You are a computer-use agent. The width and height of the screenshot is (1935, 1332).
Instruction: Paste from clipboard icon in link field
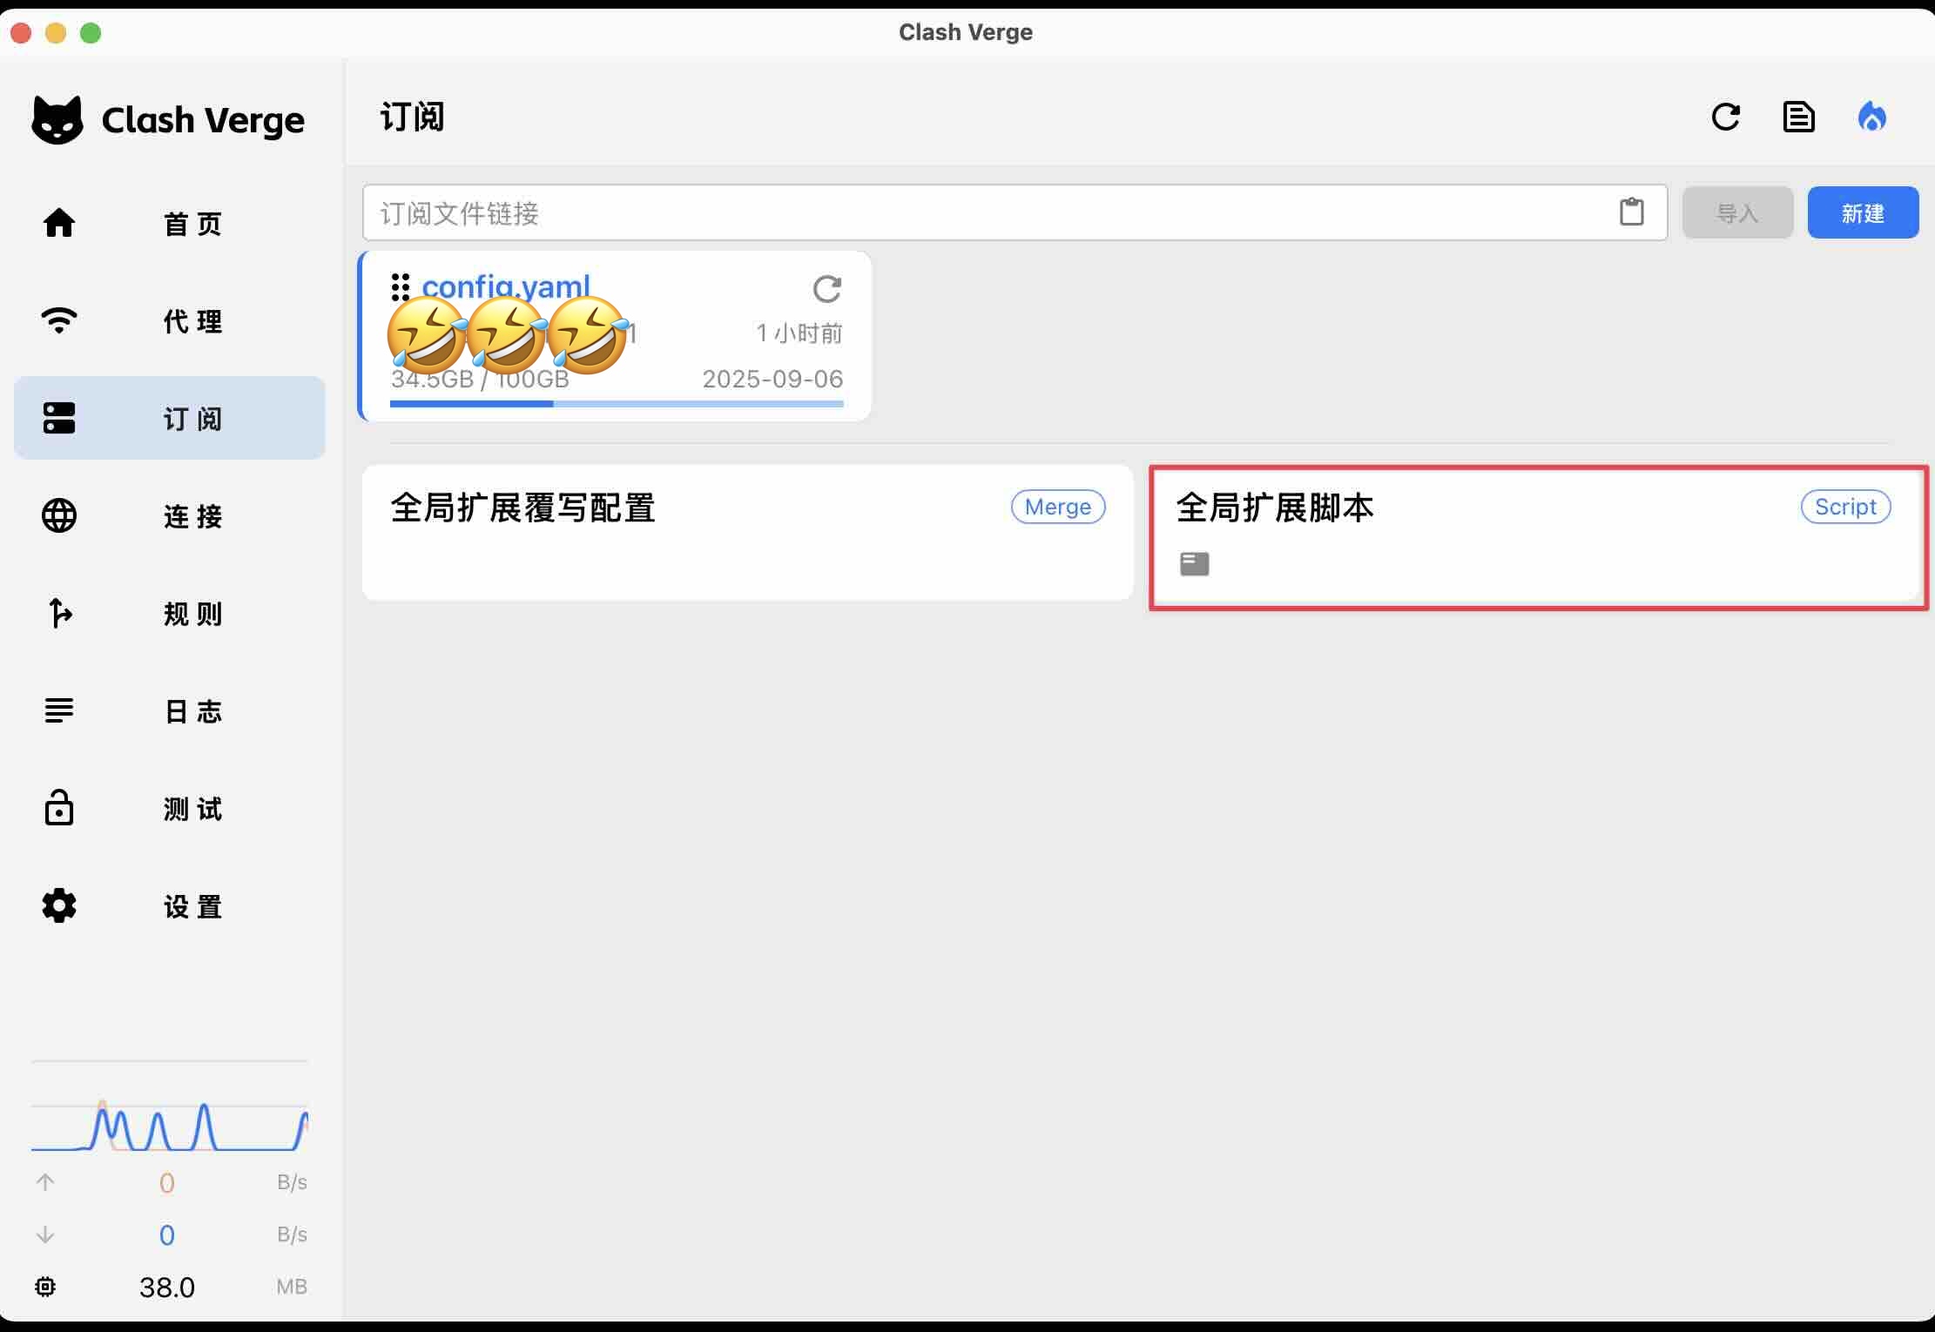tap(1631, 212)
